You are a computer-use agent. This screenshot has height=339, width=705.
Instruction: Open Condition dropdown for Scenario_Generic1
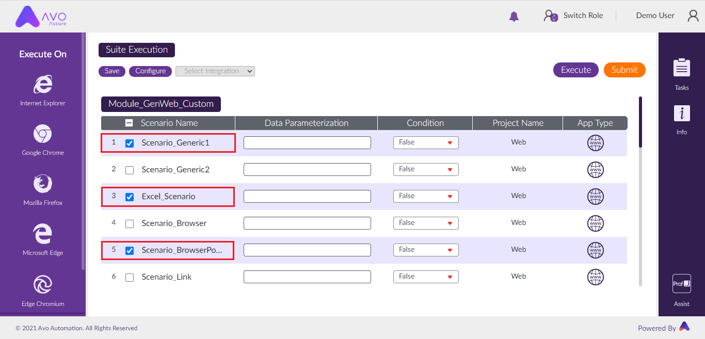(x=426, y=142)
